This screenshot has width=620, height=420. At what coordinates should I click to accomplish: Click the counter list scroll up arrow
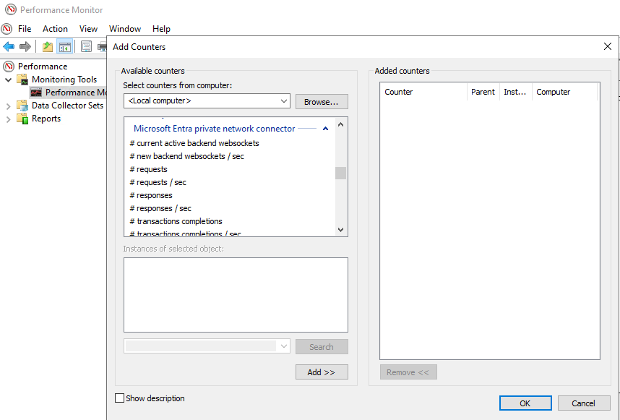tap(341, 124)
